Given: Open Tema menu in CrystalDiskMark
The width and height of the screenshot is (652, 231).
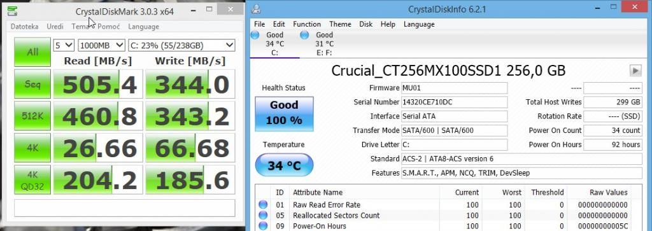Looking at the screenshot, I should [x=80, y=27].
